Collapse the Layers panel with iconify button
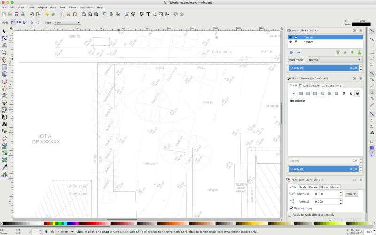This screenshot has width=376, height=235. pyautogui.click(x=354, y=31)
